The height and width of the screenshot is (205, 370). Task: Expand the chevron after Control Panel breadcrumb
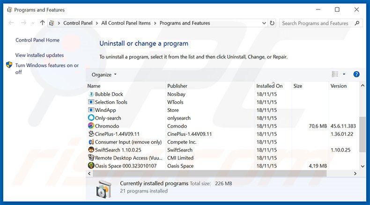pyautogui.click(x=97, y=23)
